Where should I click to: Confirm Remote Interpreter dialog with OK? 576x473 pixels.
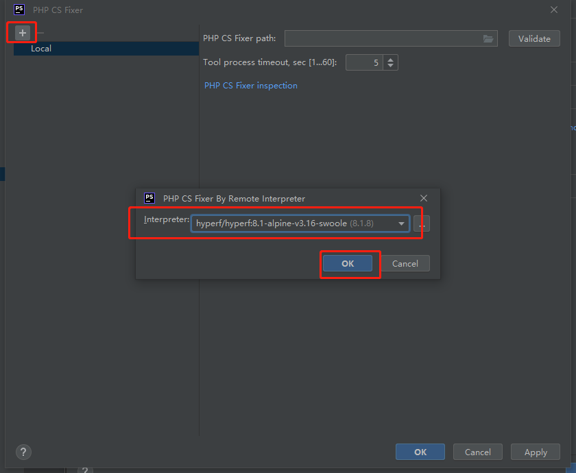(348, 263)
